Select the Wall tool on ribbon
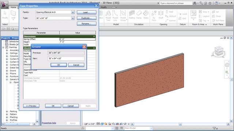 point(13,15)
